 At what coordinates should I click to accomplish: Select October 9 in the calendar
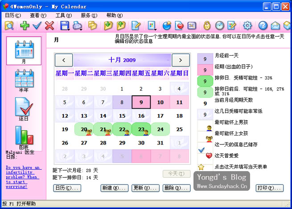click(141, 102)
